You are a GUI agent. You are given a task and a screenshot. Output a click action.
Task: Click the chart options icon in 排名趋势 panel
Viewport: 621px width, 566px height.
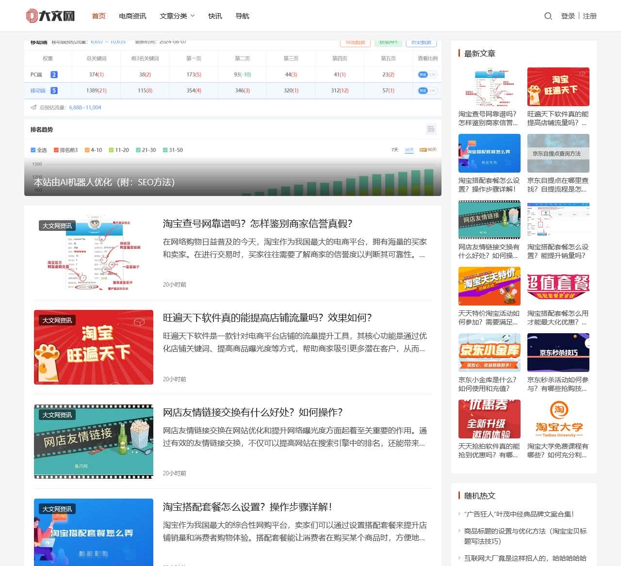click(x=431, y=129)
